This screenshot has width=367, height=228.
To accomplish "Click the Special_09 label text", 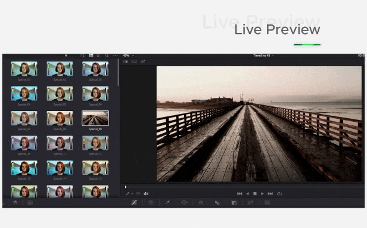I will click(x=95, y=130).
